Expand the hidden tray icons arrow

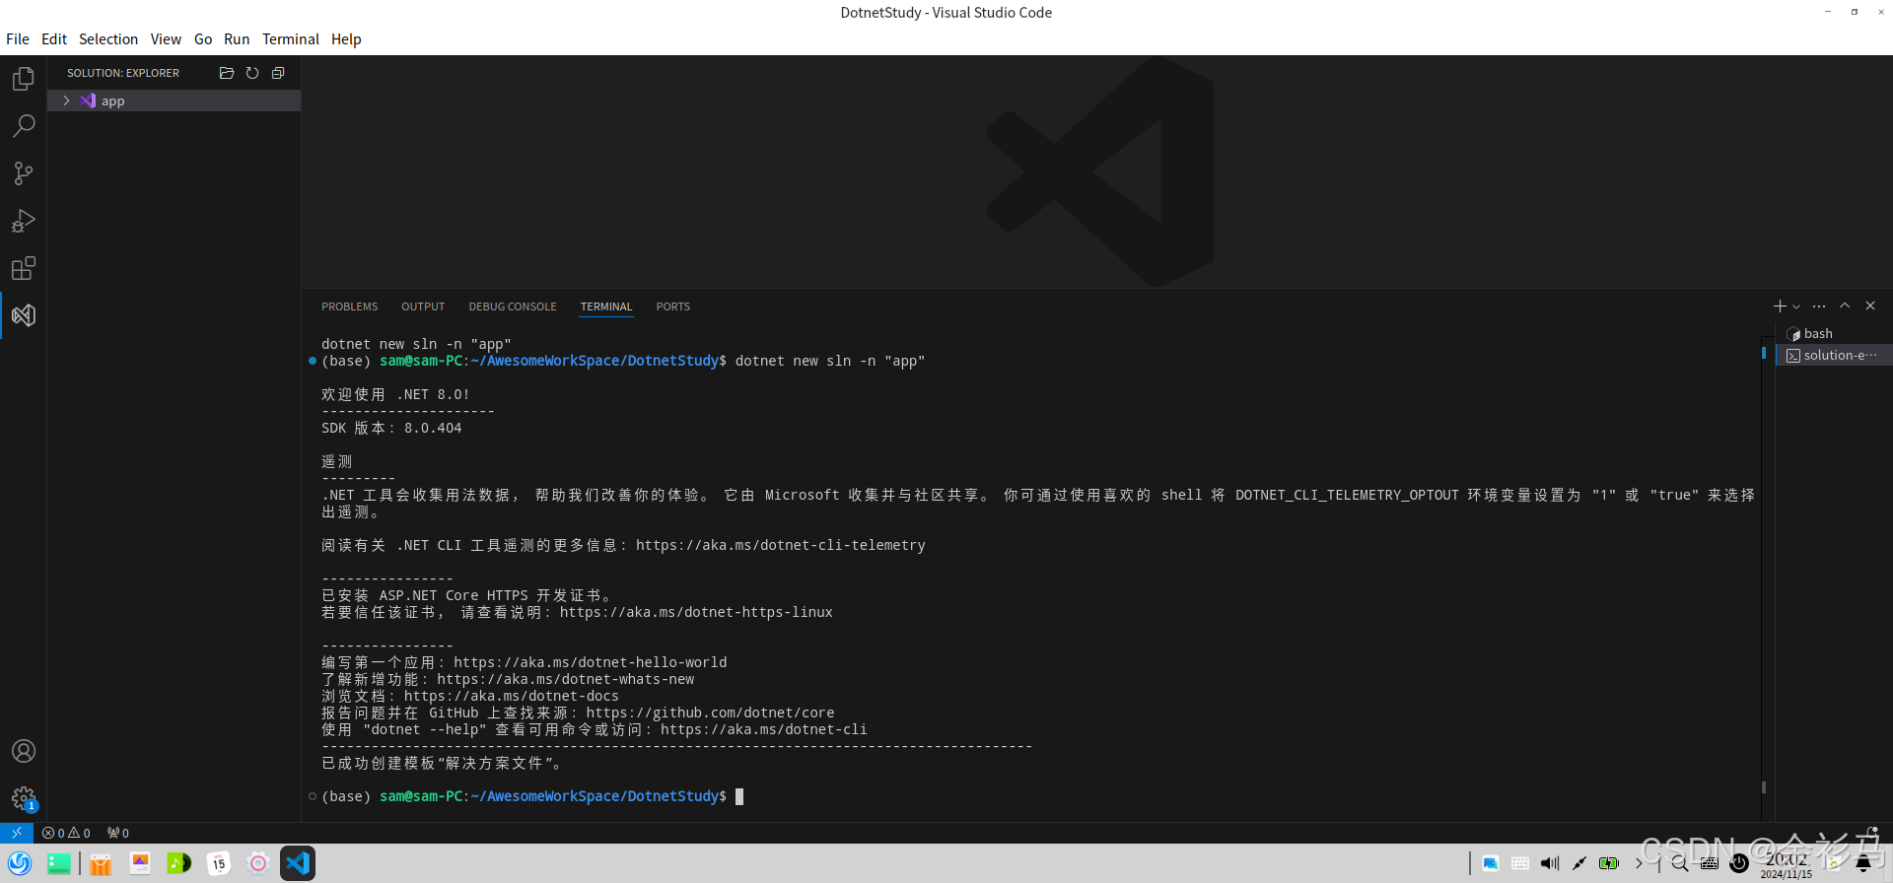pos(1639,863)
